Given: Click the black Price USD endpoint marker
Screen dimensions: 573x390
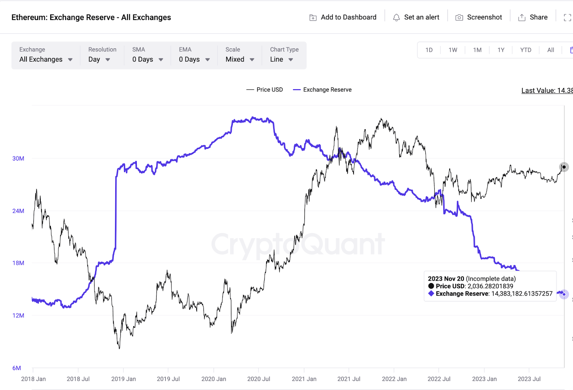Looking at the screenshot, I should 564,167.
